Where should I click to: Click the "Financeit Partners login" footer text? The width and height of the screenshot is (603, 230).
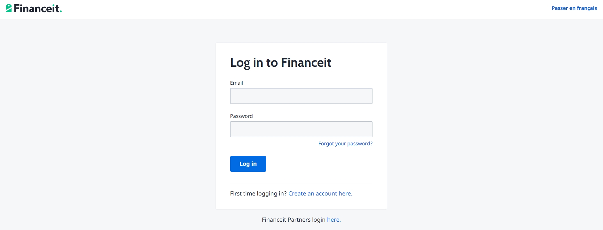click(x=294, y=219)
